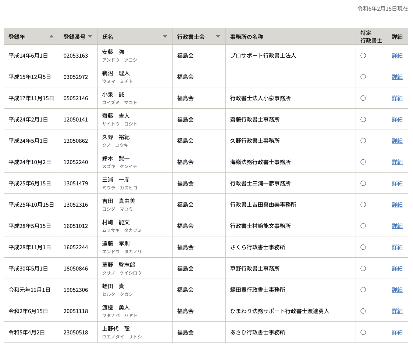View details for 小泉 誠

397,98
